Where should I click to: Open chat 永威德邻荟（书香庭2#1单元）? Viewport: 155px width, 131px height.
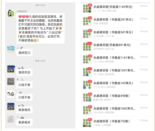click(x=116, y=21)
